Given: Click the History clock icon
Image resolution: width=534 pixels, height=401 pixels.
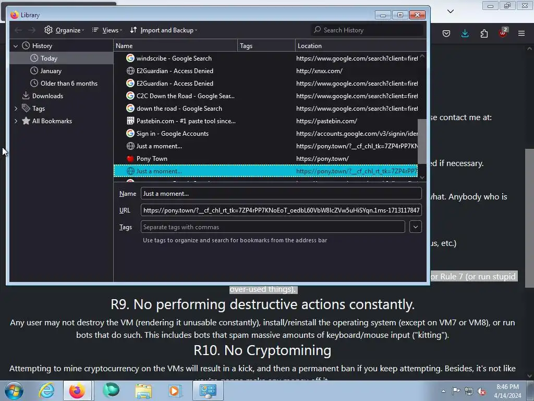Looking at the screenshot, I should [x=26, y=45].
